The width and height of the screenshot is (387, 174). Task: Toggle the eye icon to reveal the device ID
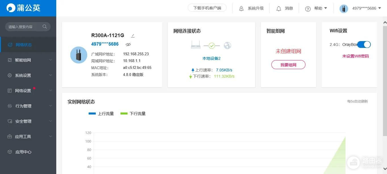click(x=128, y=44)
